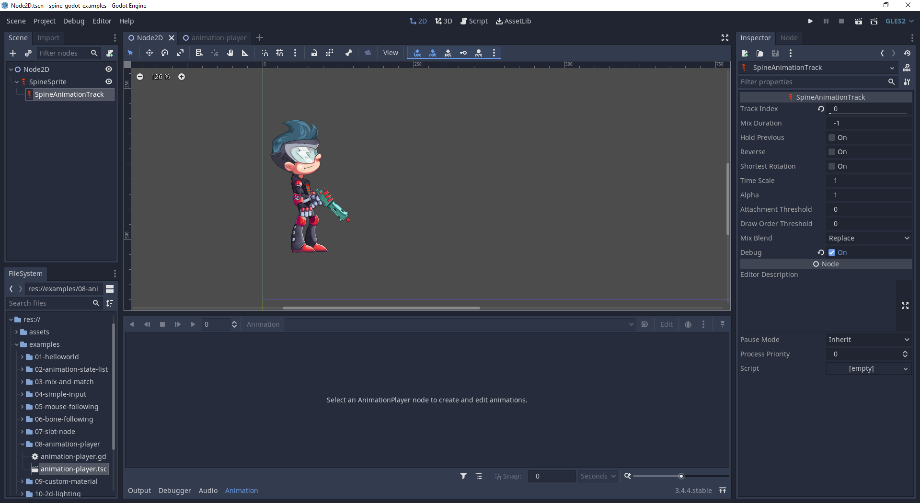Open the viewport View menu

point(391,53)
